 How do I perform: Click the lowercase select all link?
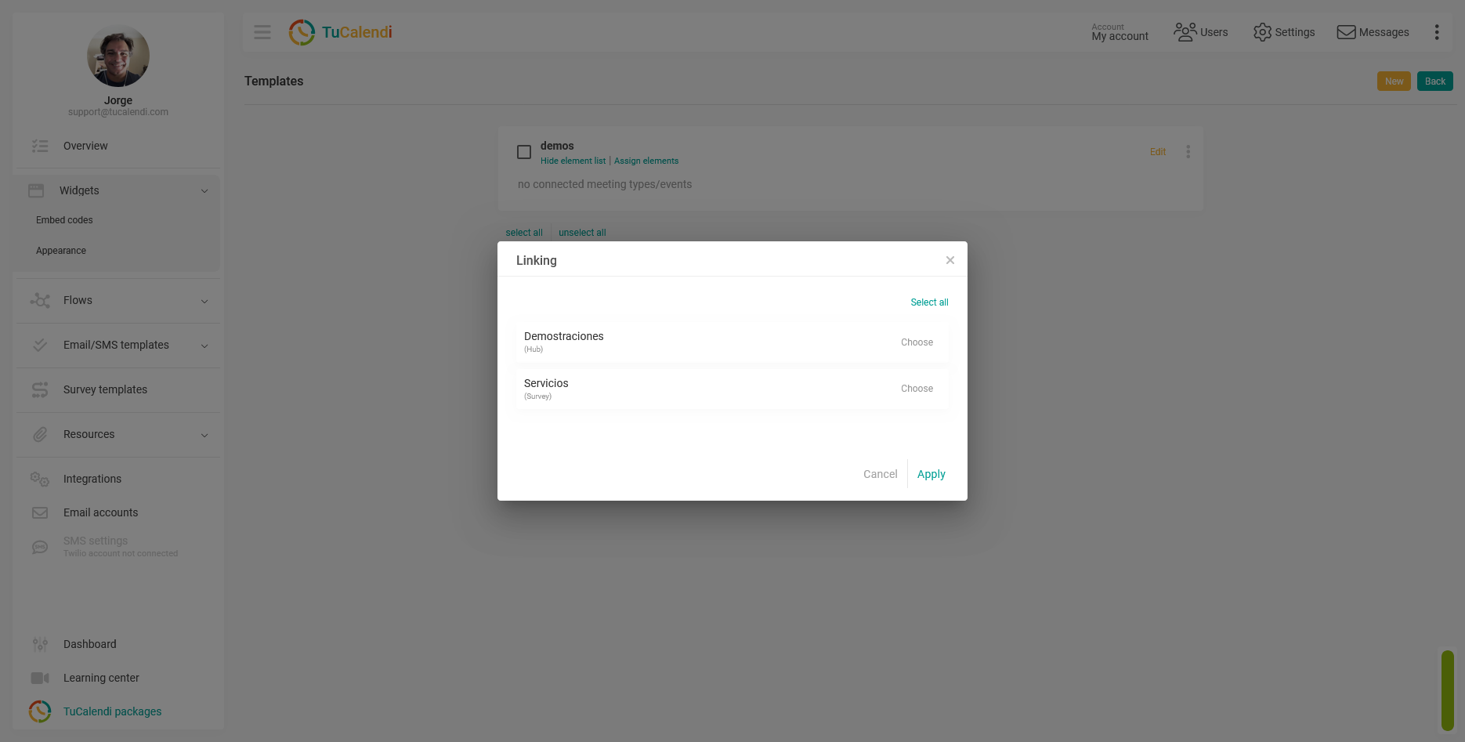coord(524,233)
